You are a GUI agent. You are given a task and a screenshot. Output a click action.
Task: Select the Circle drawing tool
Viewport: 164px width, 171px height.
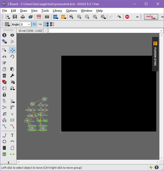[4, 141]
